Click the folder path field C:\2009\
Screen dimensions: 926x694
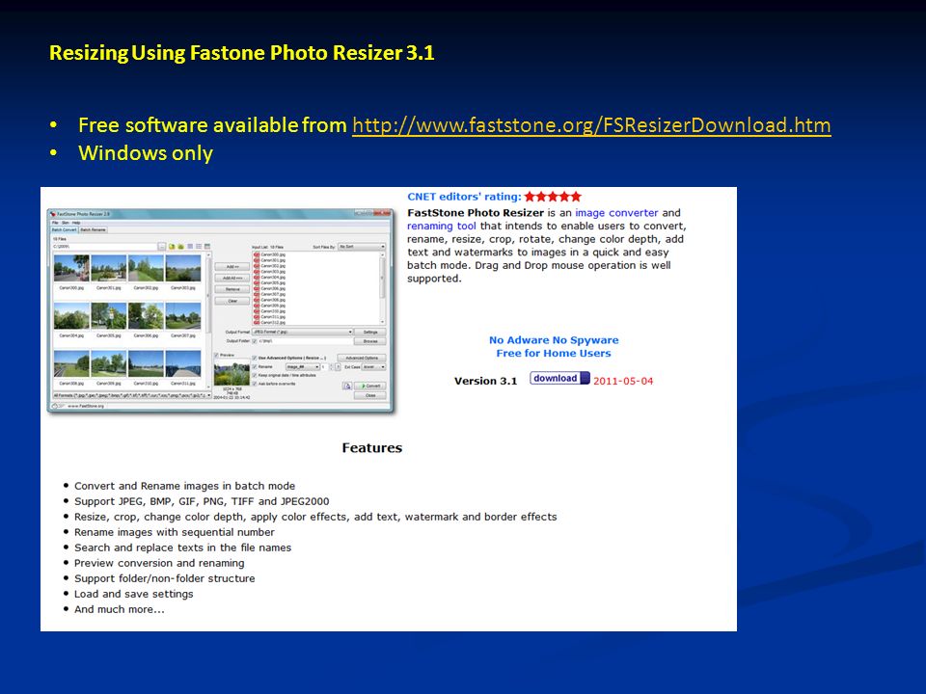click(105, 247)
